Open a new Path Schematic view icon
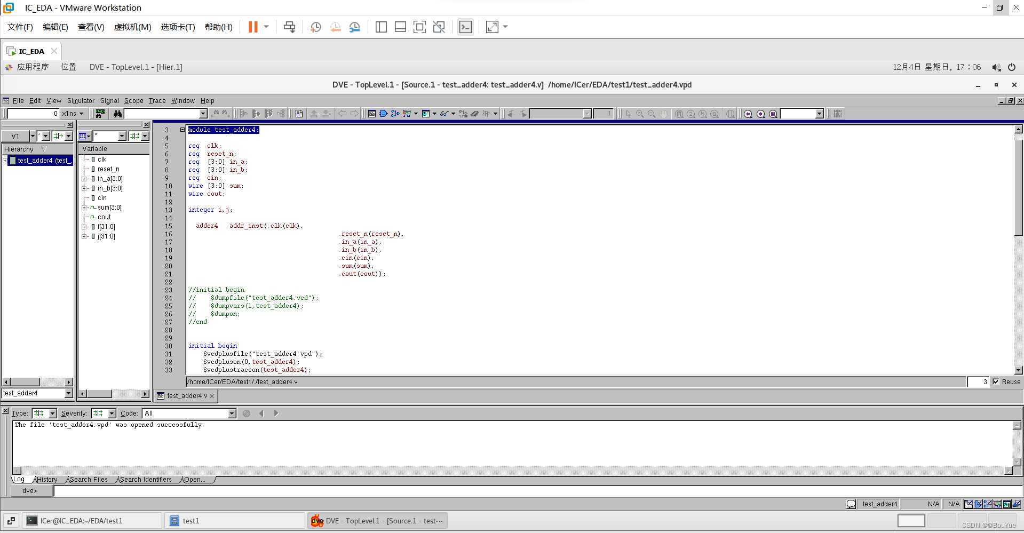This screenshot has width=1024, height=533. 395,114
